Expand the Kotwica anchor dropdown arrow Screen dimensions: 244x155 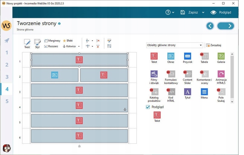coord(79,47)
